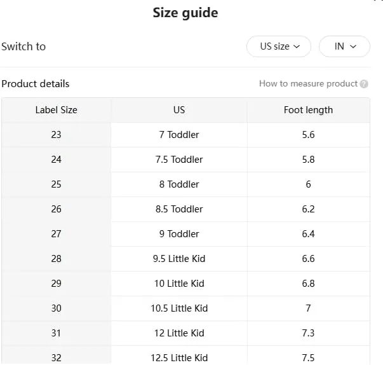
Task: Select the 7.5 Toddler cell
Action: 179,160
